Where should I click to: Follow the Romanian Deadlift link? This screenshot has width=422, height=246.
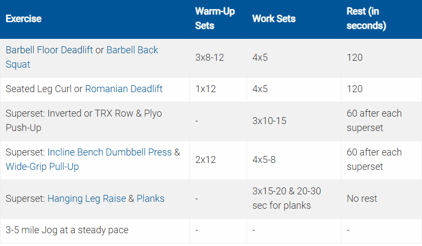point(124,89)
